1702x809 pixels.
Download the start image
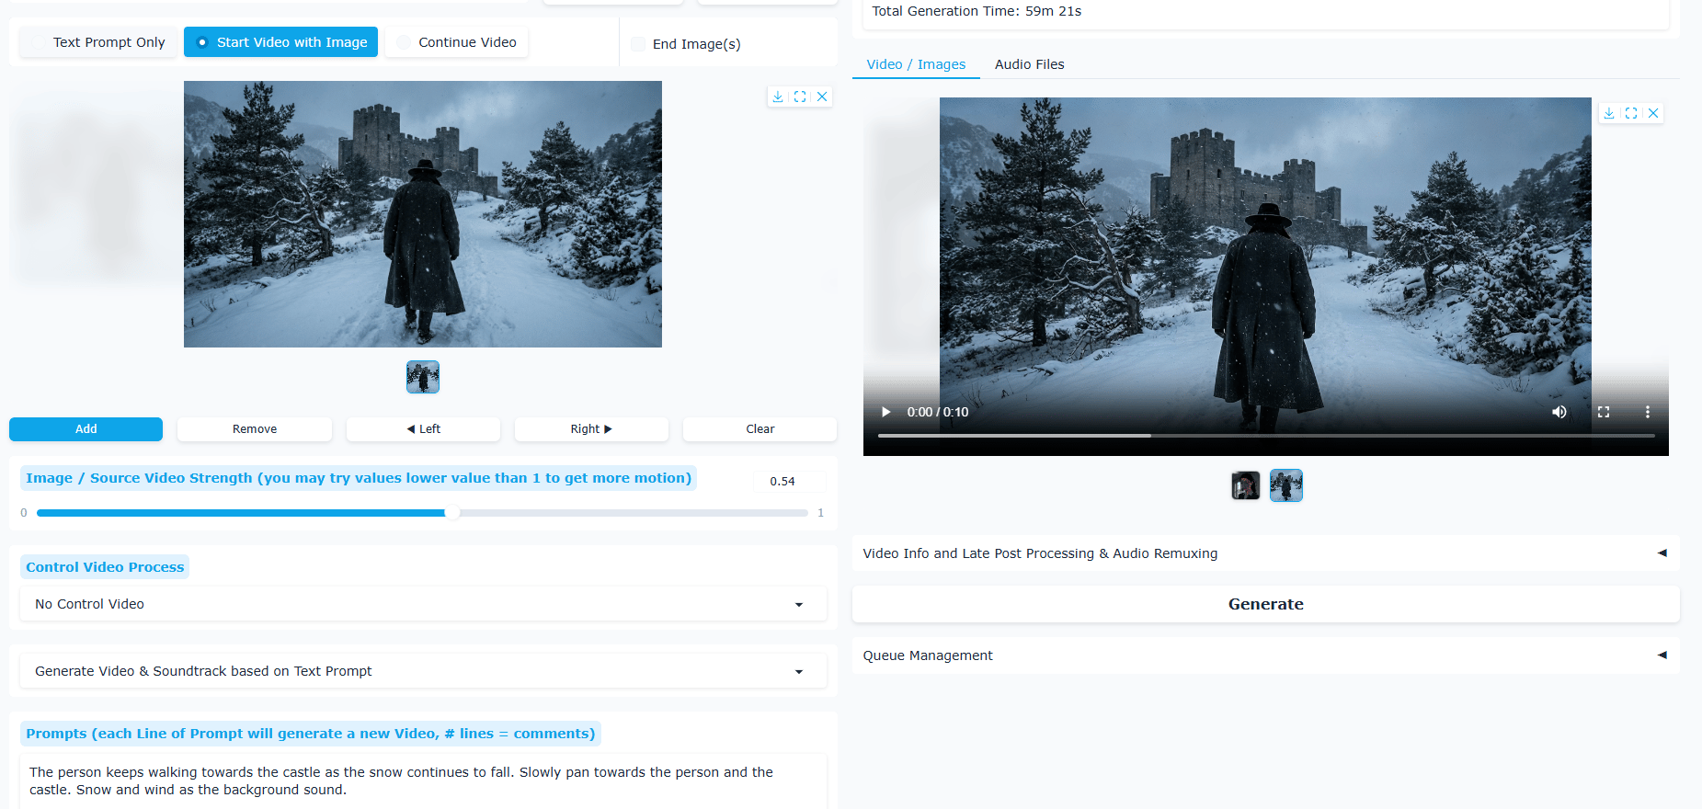[778, 97]
